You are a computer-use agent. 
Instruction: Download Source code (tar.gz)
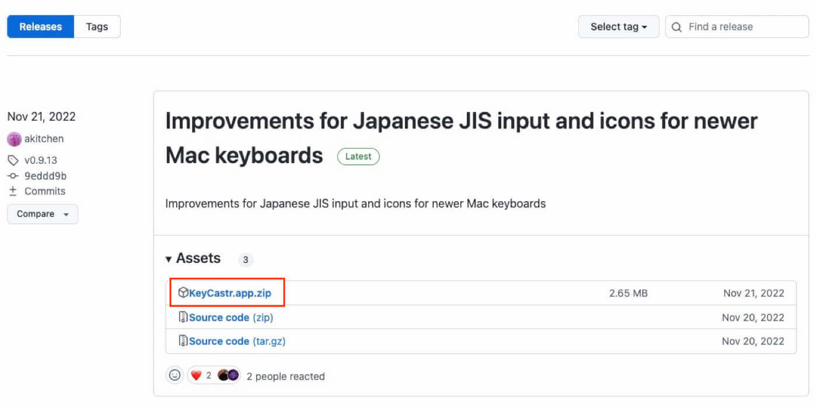pyautogui.click(x=237, y=341)
